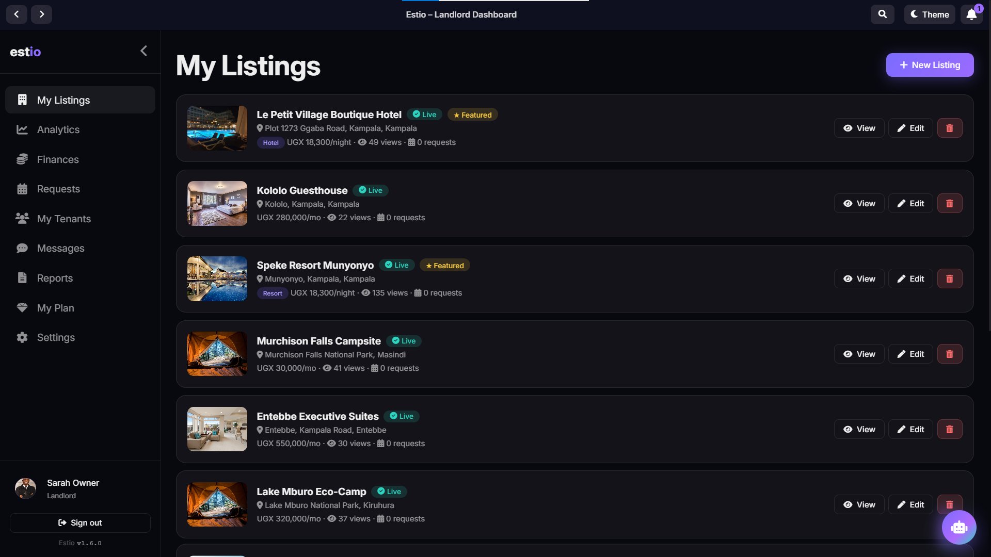The height and width of the screenshot is (557, 991).
Task: Delete Le Petit Village Boutique Hotel listing
Action: (949, 128)
